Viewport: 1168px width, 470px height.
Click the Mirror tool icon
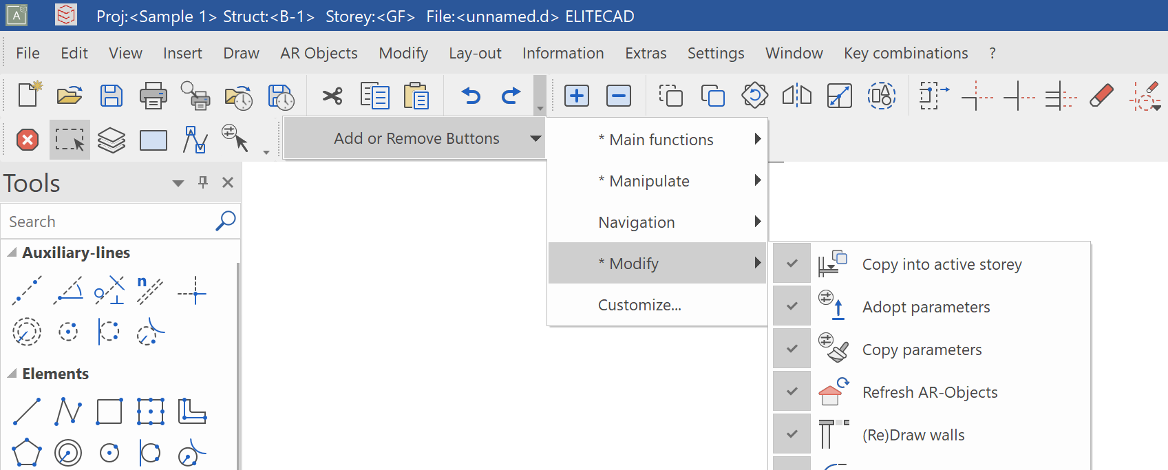click(797, 96)
